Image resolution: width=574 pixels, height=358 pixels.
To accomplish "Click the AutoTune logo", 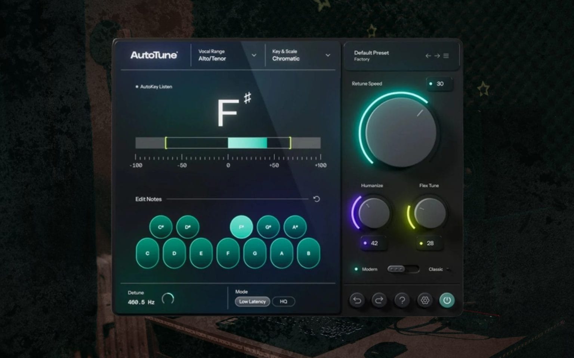I will click(x=154, y=55).
